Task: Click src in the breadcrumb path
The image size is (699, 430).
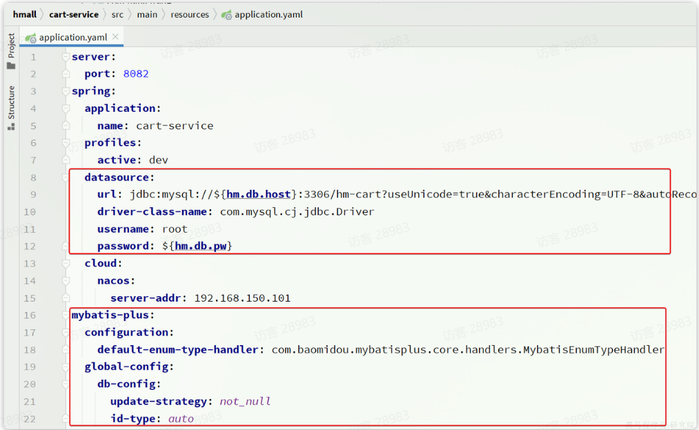Action: pos(117,14)
